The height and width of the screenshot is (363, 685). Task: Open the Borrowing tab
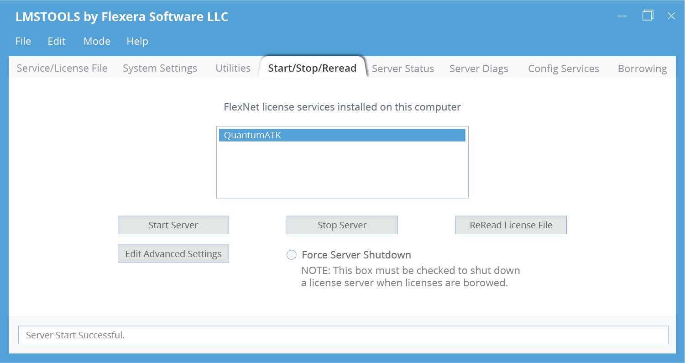point(643,68)
